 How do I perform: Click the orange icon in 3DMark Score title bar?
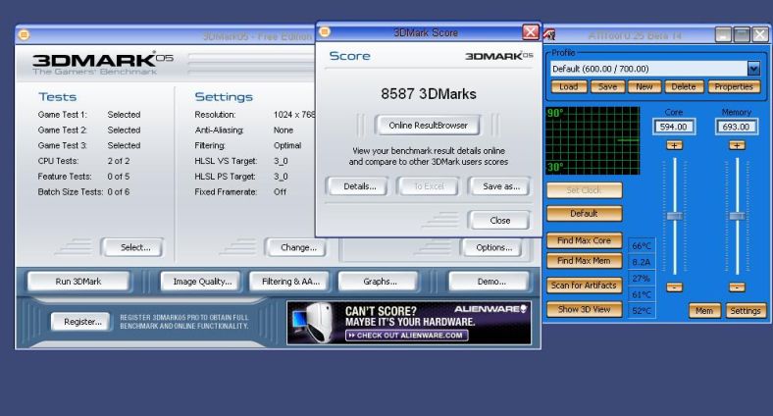[x=325, y=32]
